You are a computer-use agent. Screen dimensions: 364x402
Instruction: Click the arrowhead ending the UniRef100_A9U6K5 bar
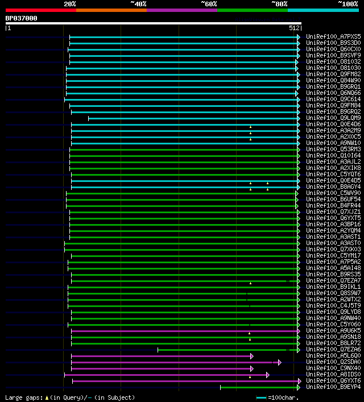[x=299, y=331]
